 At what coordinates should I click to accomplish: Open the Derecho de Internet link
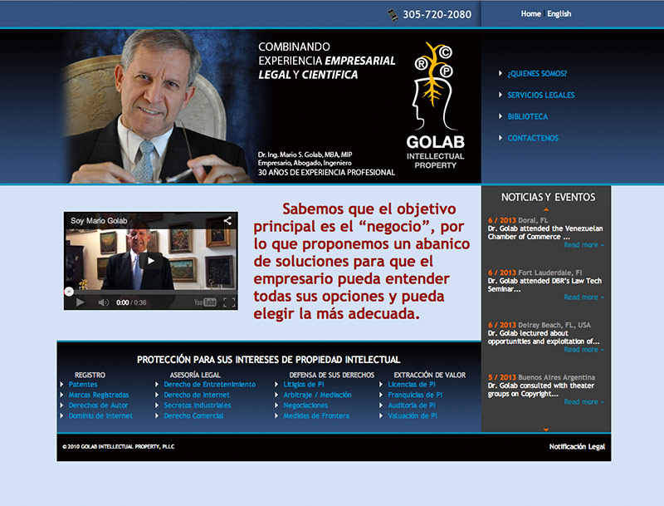pyautogui.click(x=197, y=395)
